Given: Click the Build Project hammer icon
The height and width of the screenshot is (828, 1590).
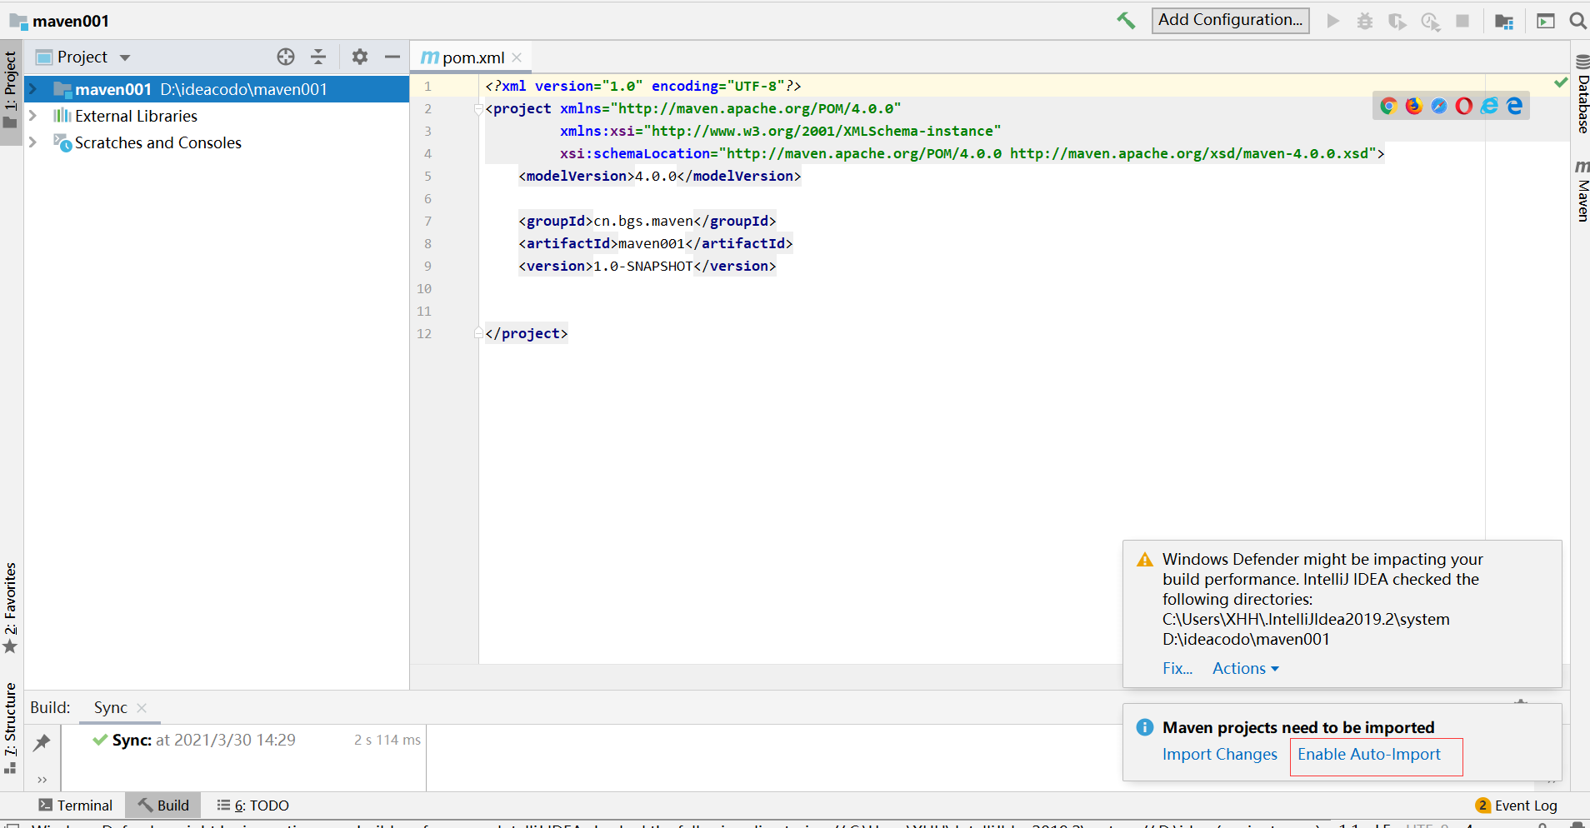Looking at the screenshot, I should (1126, 21).
